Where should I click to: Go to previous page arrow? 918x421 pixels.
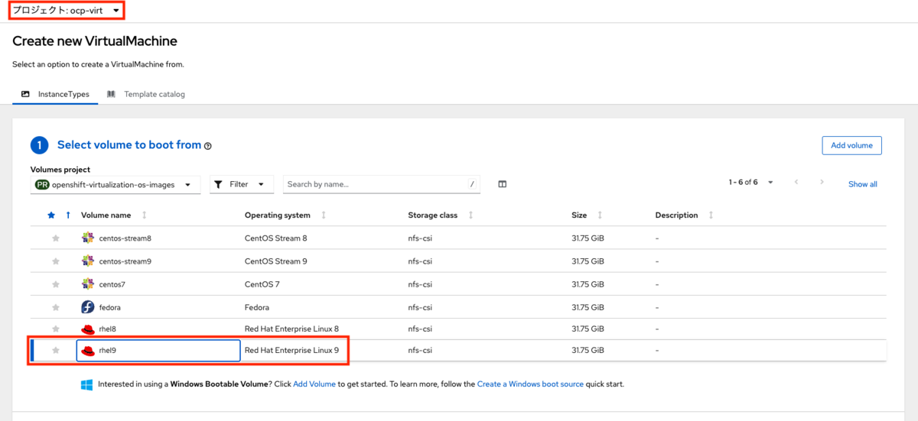796,183
